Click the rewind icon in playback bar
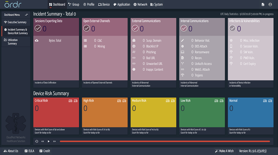 click(x=42, y=141)
